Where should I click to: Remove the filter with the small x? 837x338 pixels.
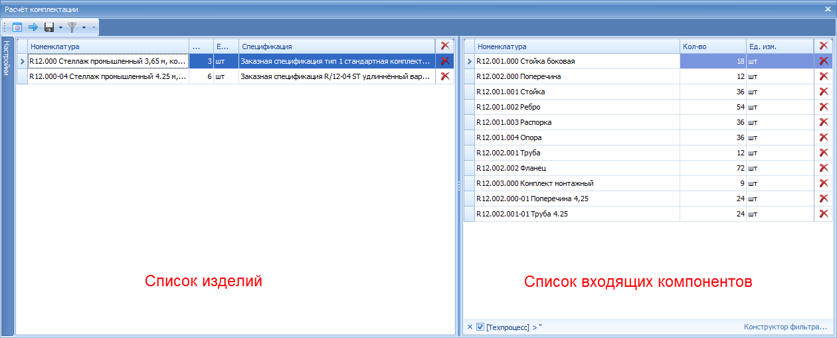(469, 327)
